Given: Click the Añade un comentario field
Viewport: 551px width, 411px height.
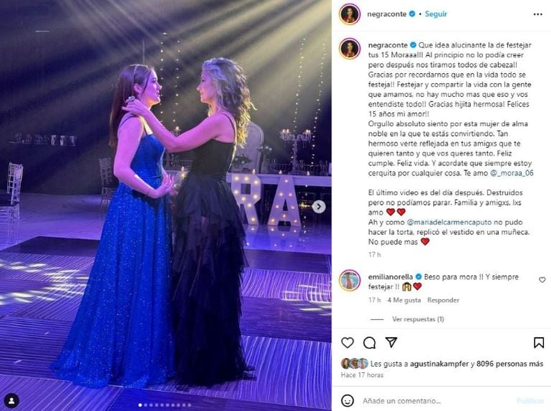Looking at the screenshot, I should coord(436,401).
